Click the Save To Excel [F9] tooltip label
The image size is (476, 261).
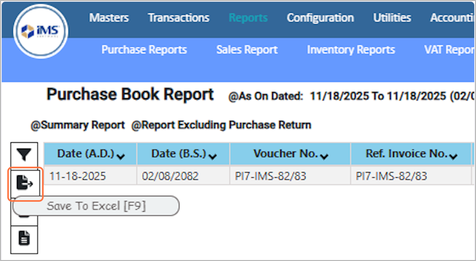point(96,206)
